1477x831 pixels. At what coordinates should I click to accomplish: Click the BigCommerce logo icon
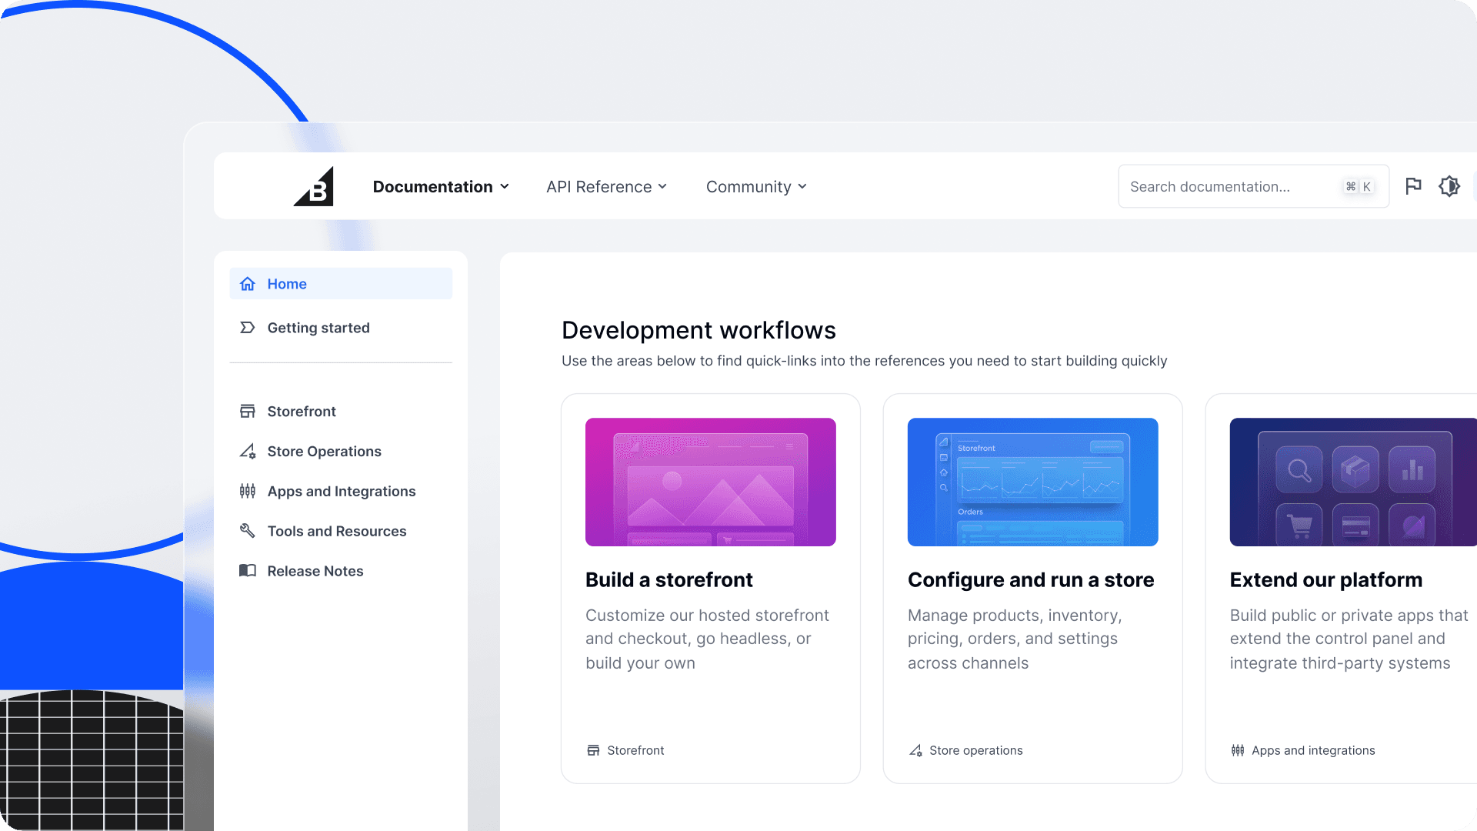[x=314, y=187]
